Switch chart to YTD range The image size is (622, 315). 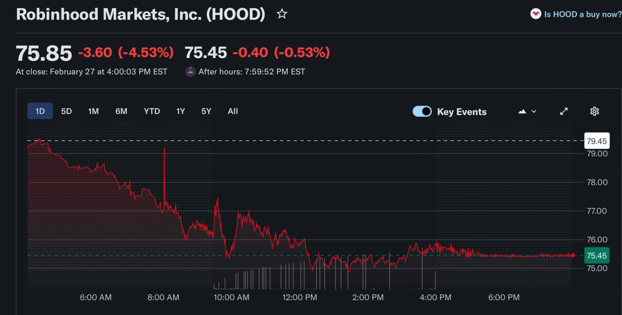[x=152, y=111]
